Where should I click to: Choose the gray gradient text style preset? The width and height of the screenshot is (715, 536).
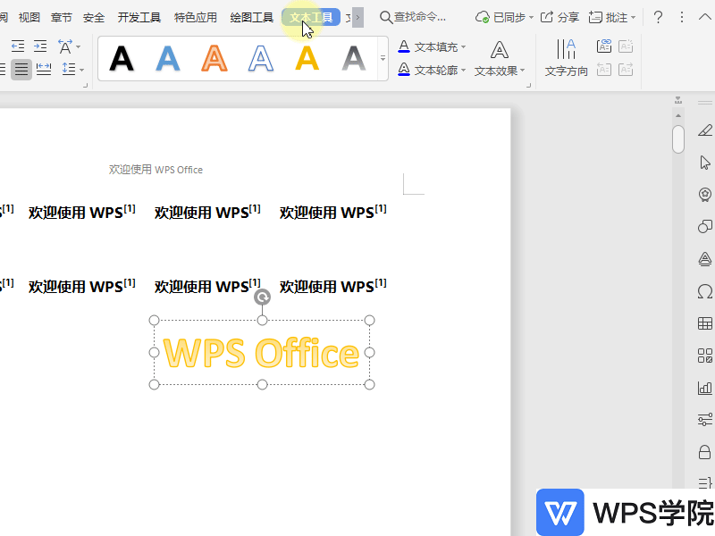(354, 59)
